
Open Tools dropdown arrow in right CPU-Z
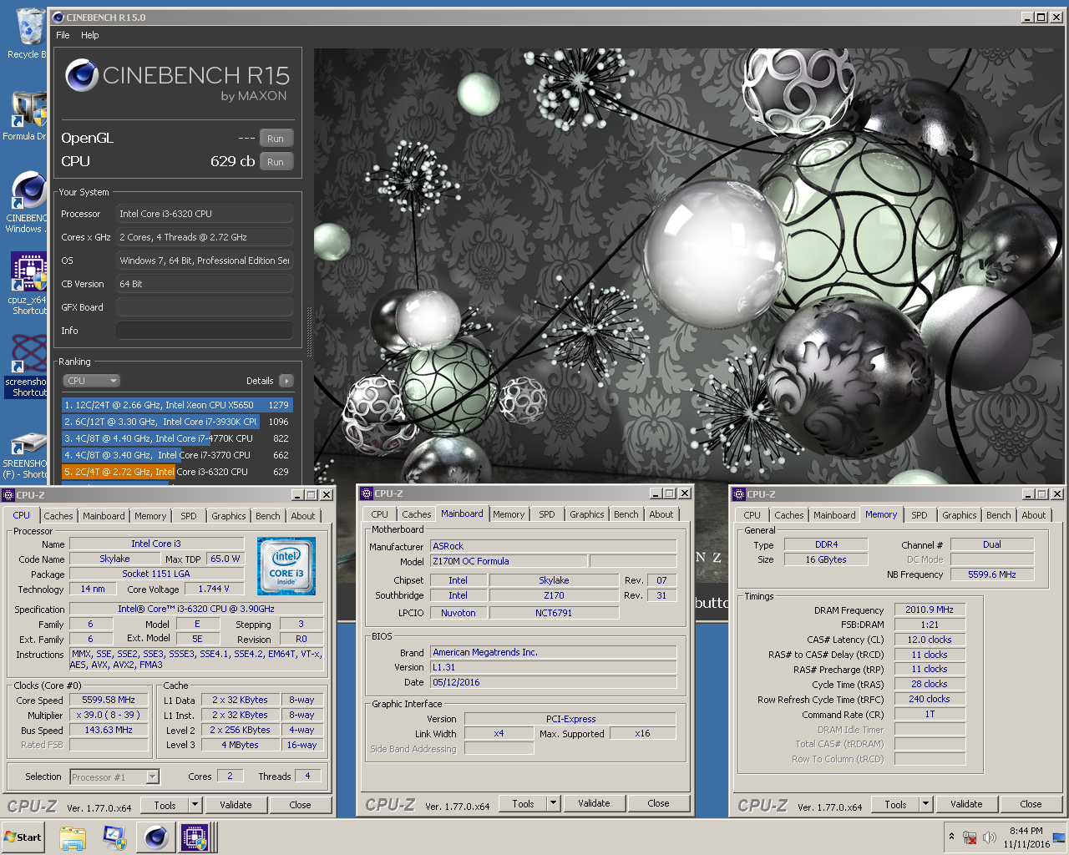coord(925,804)
